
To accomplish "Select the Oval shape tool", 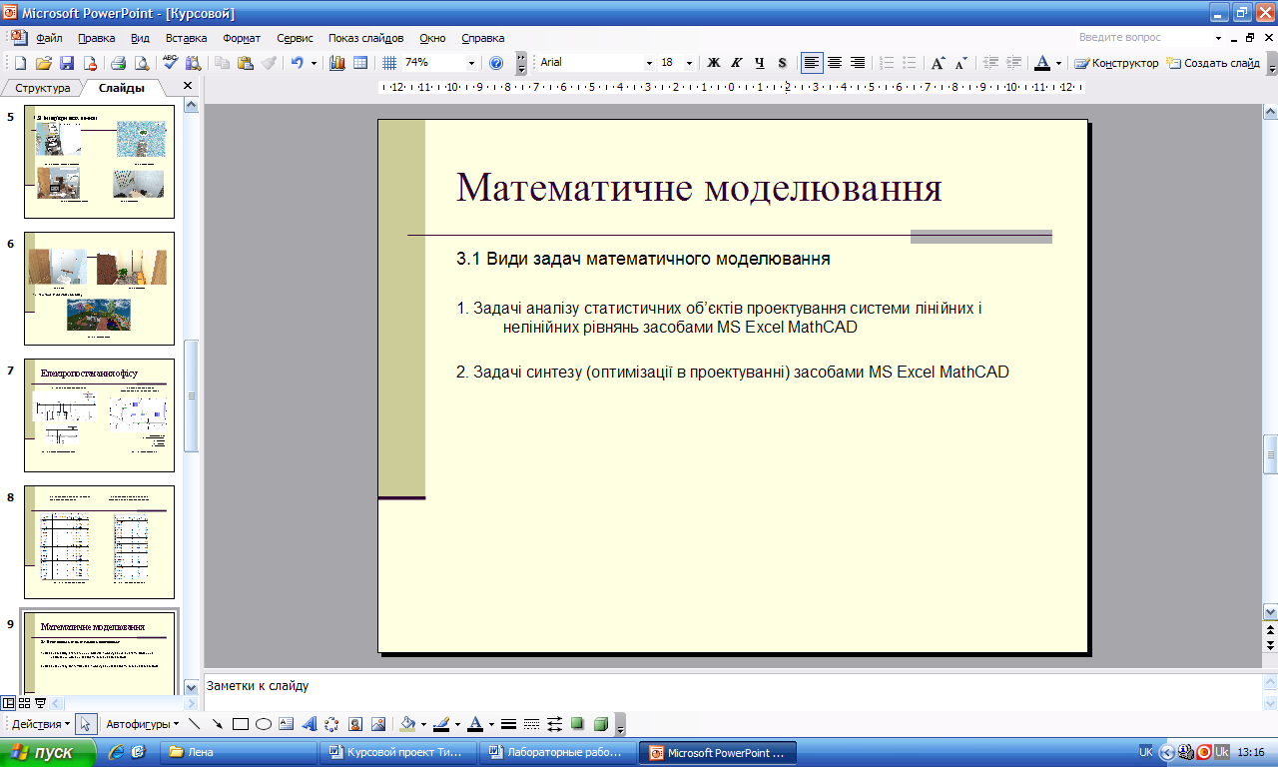I will (x=264, y=724).
